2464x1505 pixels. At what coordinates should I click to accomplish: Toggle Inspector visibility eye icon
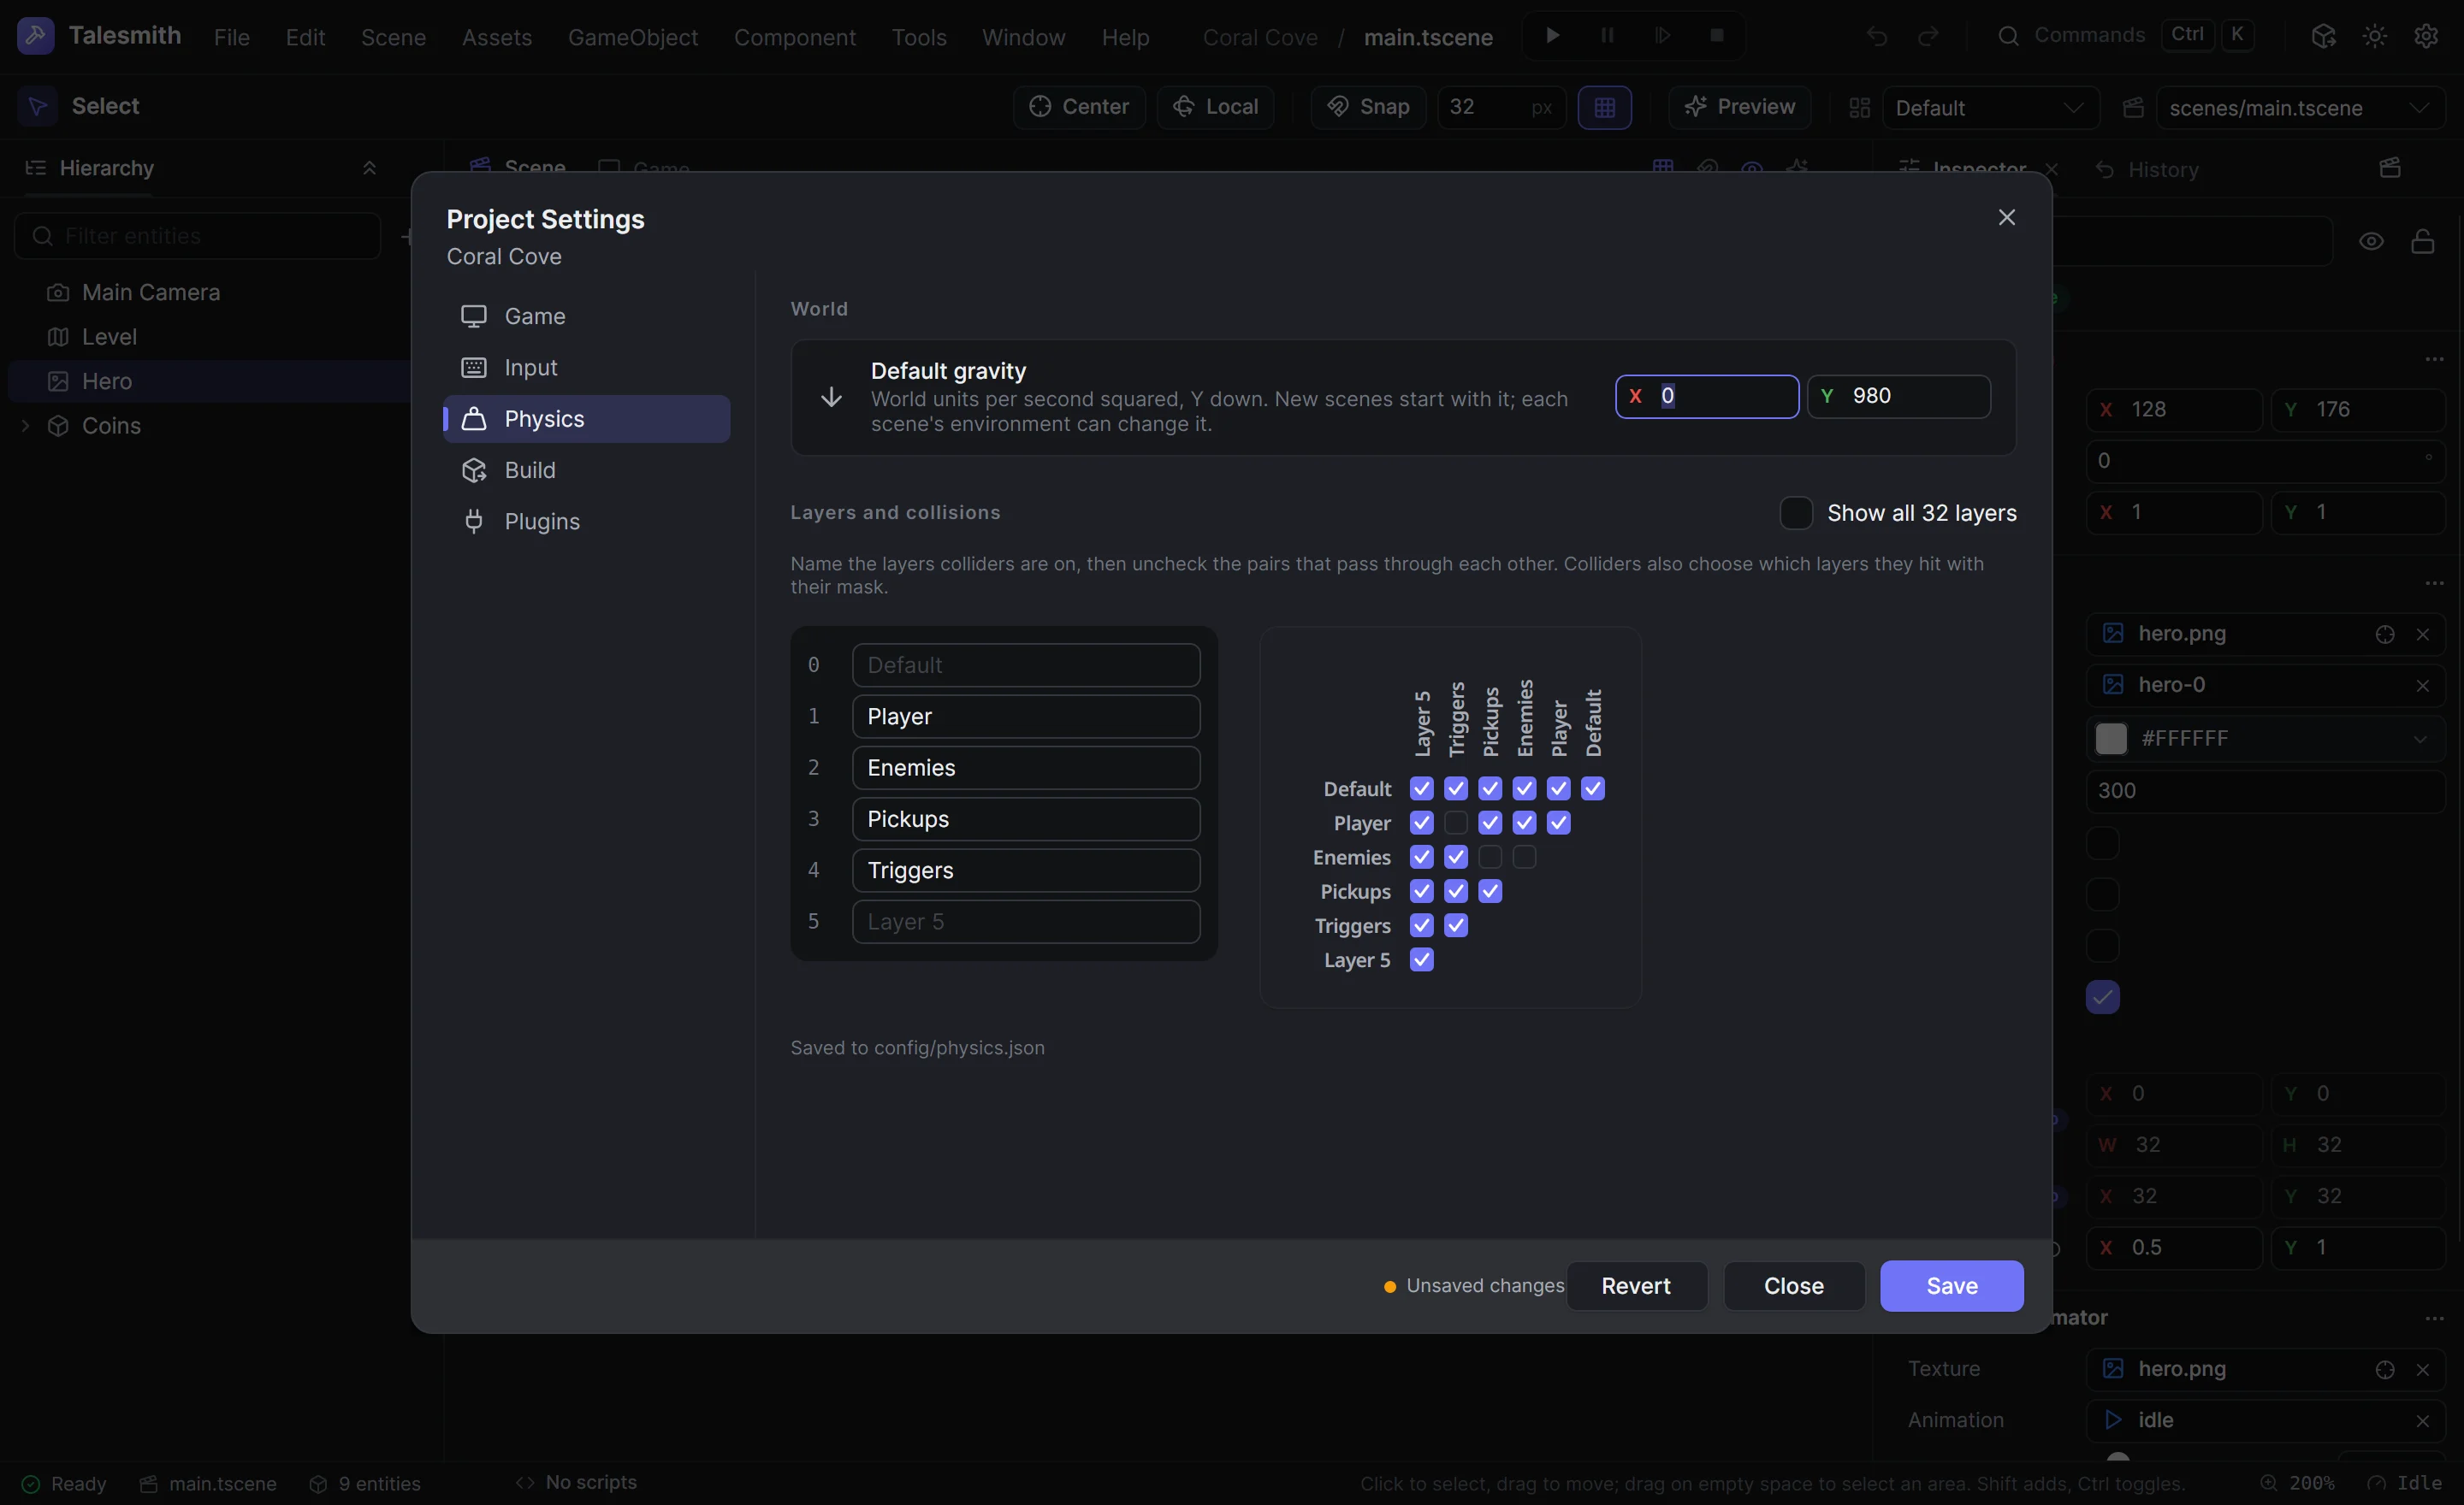click(2371, 241)
